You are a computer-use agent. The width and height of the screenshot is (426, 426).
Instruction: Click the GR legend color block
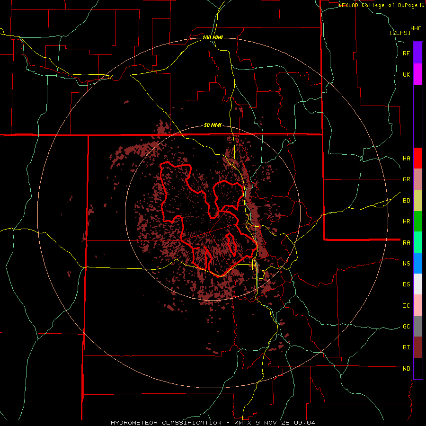point(418,179)
